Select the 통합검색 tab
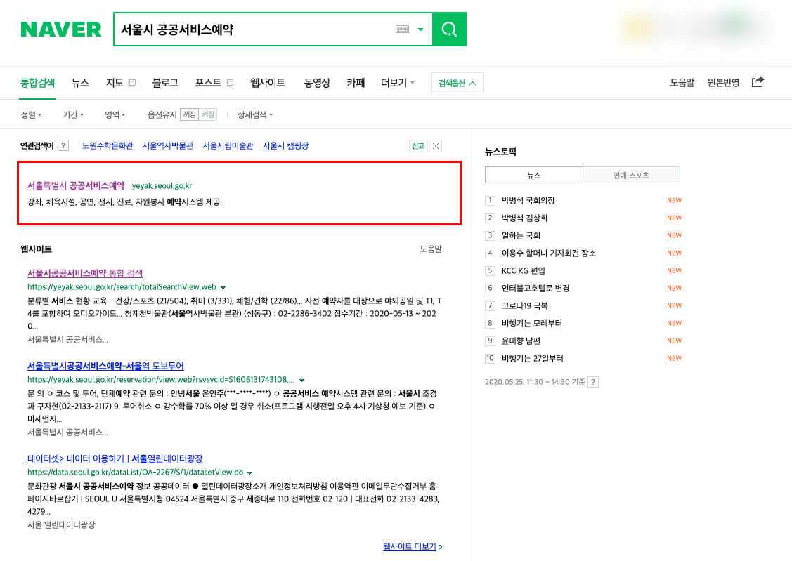This screenshot has width=792, height=561. (37, 83)
